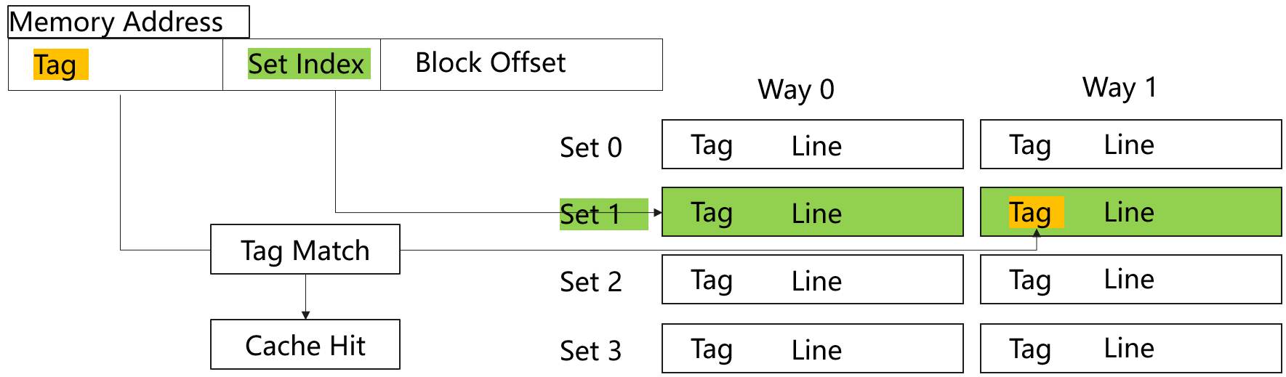Click the Set 0 row label

pyautogui.click(x=590, y=147)
